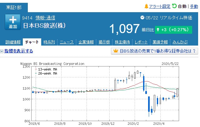Open the みんかぶ tab
Screen dimensions: 200x127
[180, 42]
